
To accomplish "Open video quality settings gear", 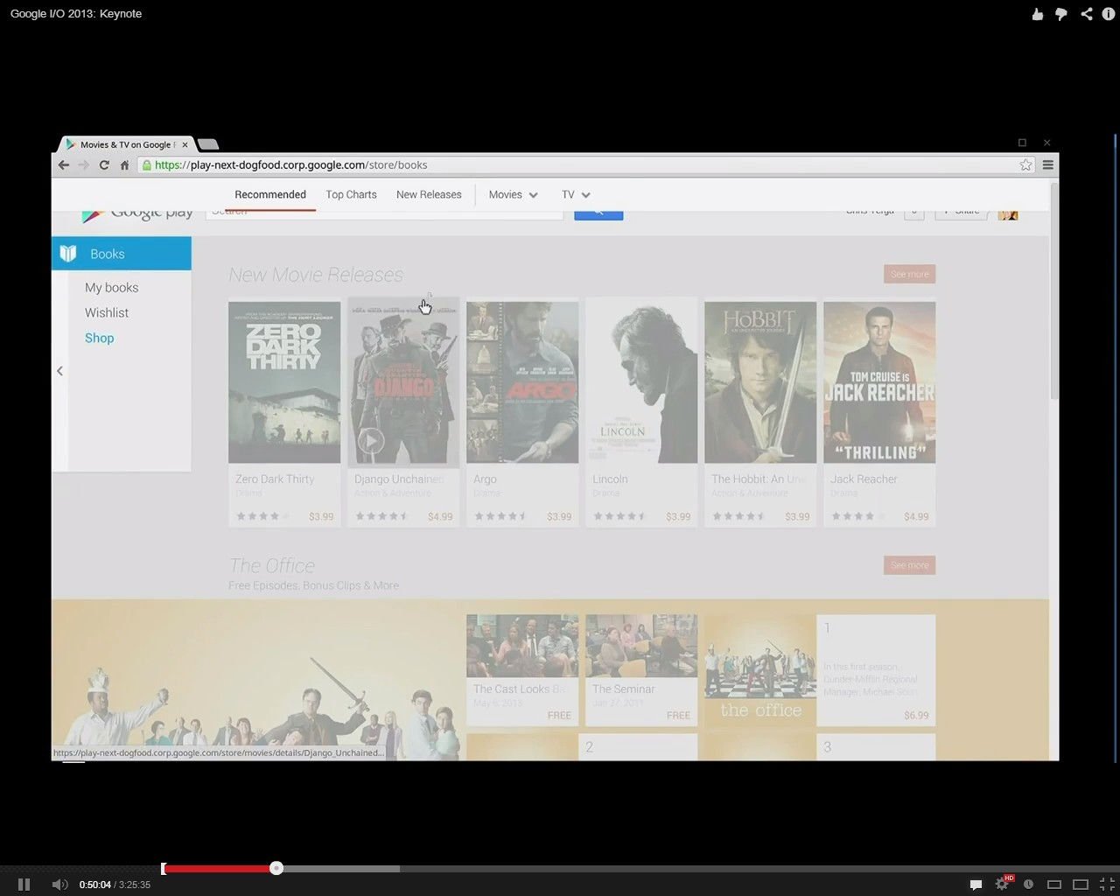I will coord(1002,885).
